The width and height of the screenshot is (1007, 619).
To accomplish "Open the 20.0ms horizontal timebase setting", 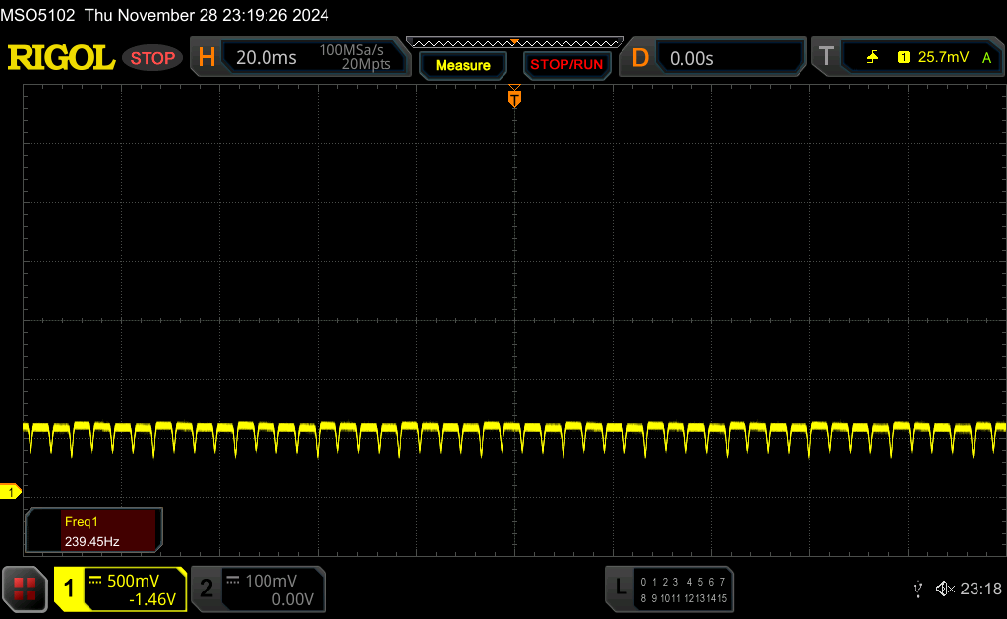I will pyautogui.click(x=267, y=58).
